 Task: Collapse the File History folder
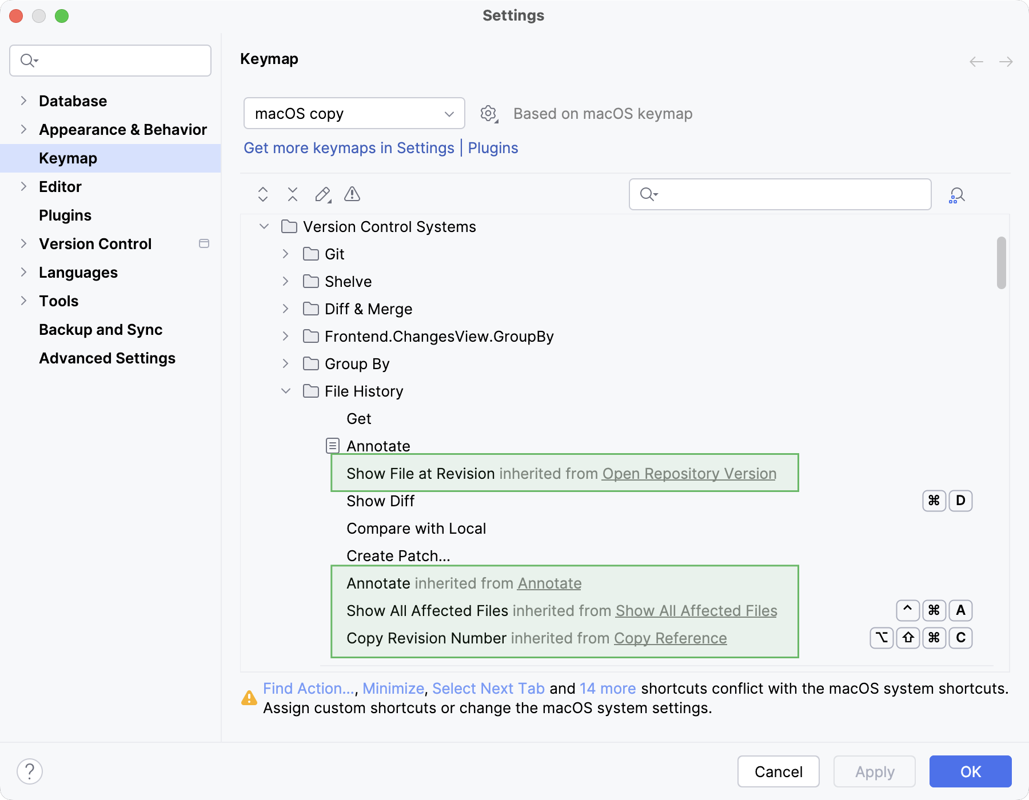286,391
